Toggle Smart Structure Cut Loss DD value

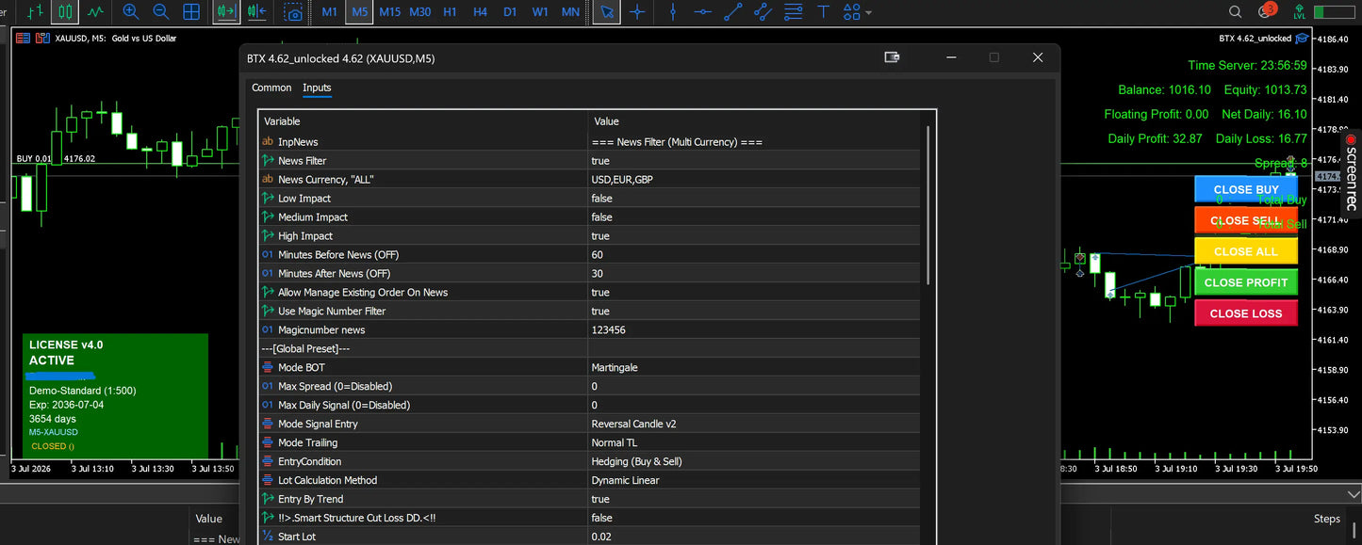point(753,519)
